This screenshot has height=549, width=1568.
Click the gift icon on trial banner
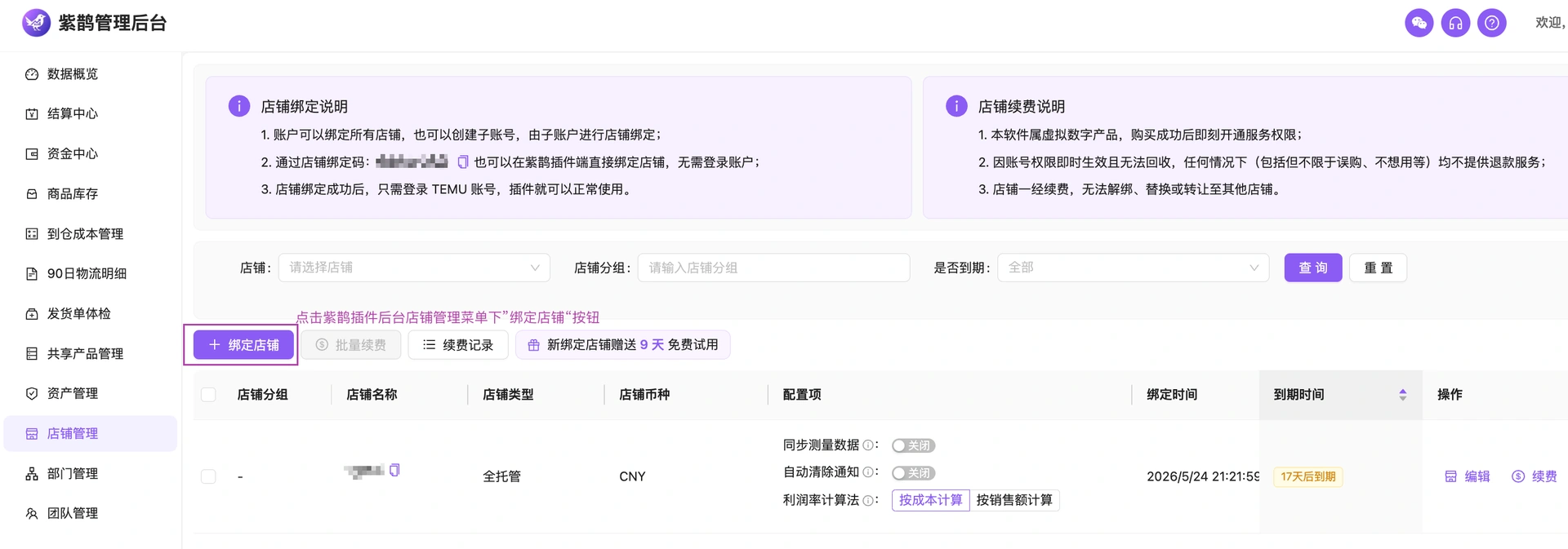[533, 345]
